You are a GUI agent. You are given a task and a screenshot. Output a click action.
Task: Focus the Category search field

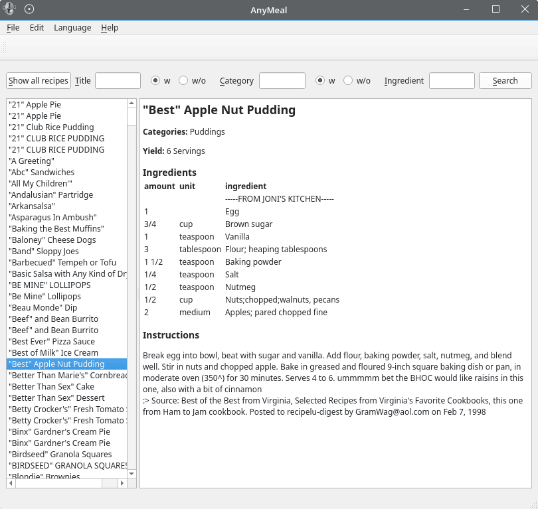coord(282,80)
